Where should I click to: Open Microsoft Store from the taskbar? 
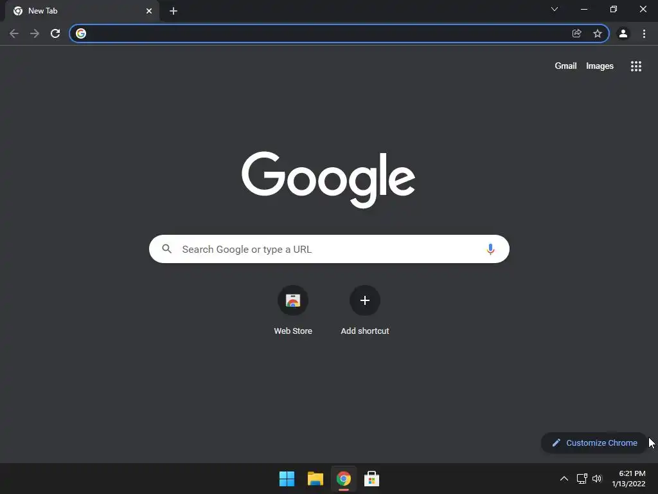tap(371, 479)
